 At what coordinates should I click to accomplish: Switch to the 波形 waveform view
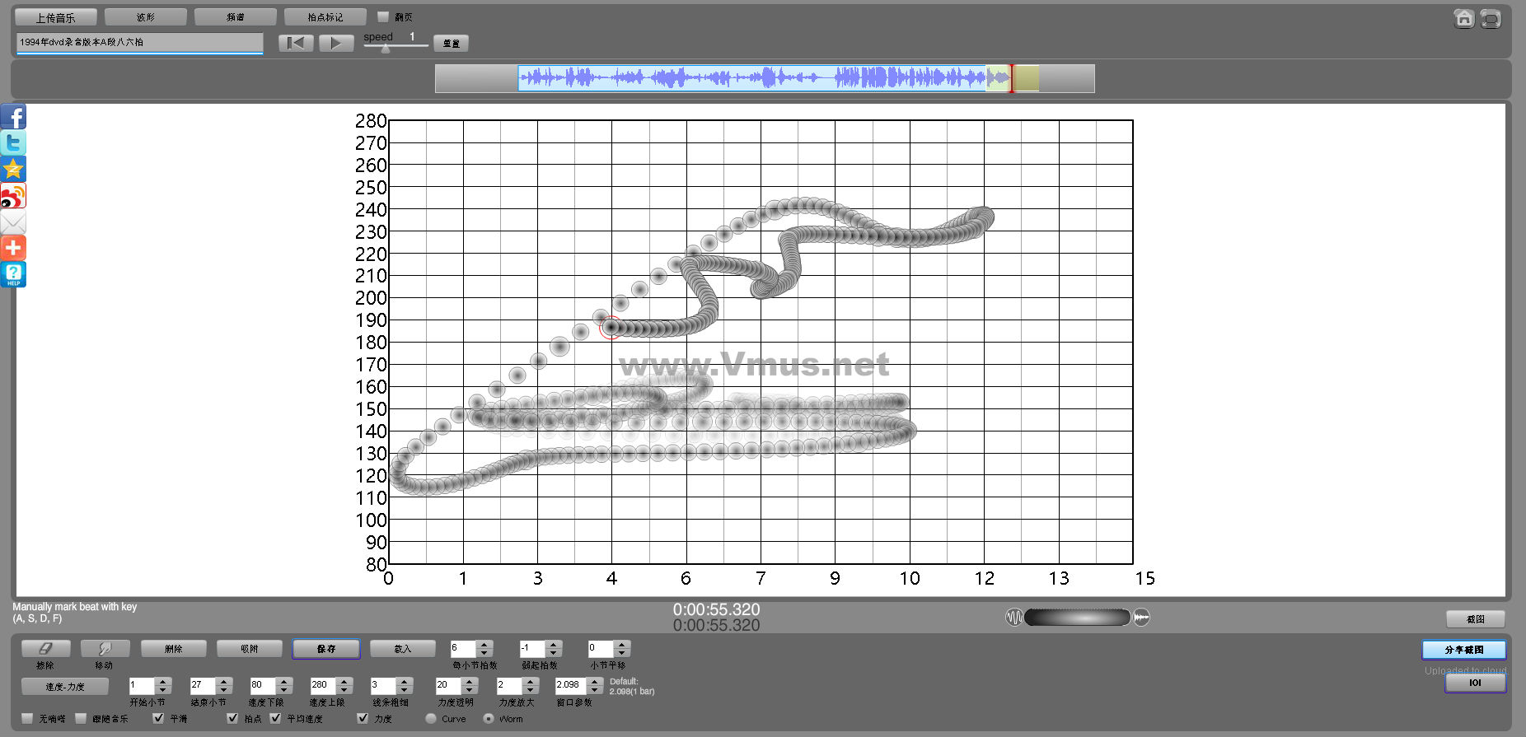click(x=145, y=17)
